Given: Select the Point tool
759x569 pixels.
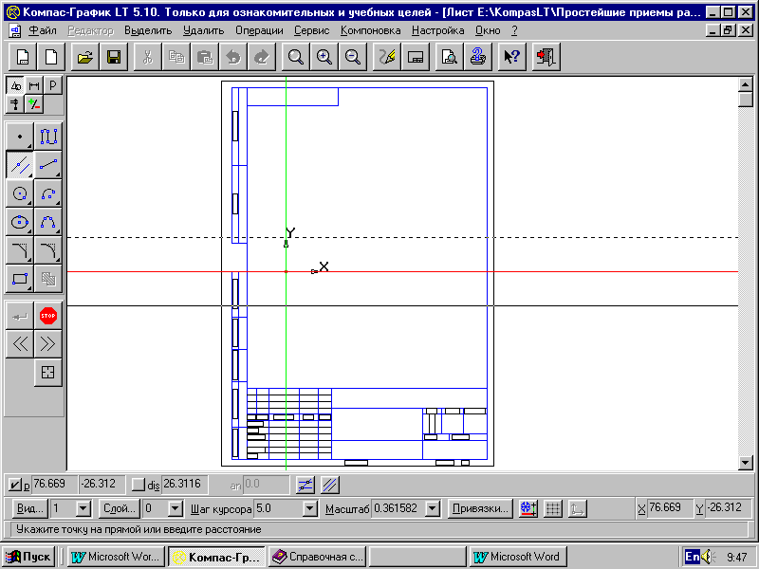Looking at the screenshot, I should (19, 137).
